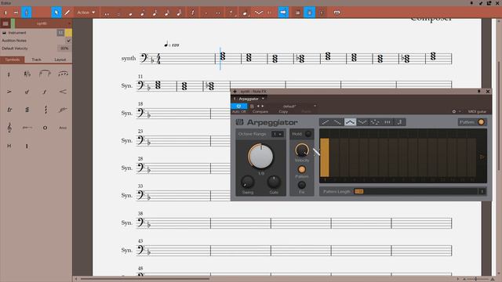Switch to the Symbols tab

[x=13, y=60]
